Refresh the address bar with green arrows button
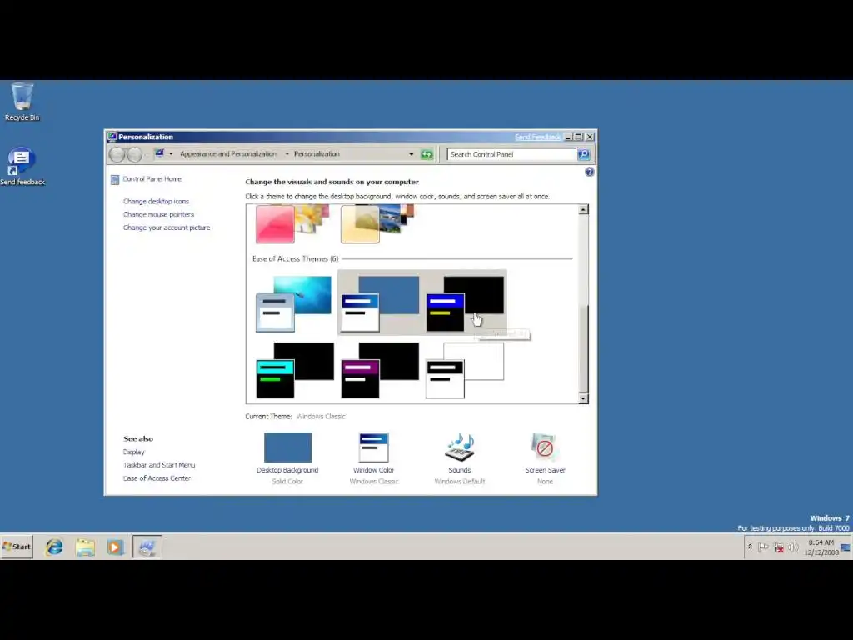The width and height of the screenshot is (853, 640). (427, 154)
